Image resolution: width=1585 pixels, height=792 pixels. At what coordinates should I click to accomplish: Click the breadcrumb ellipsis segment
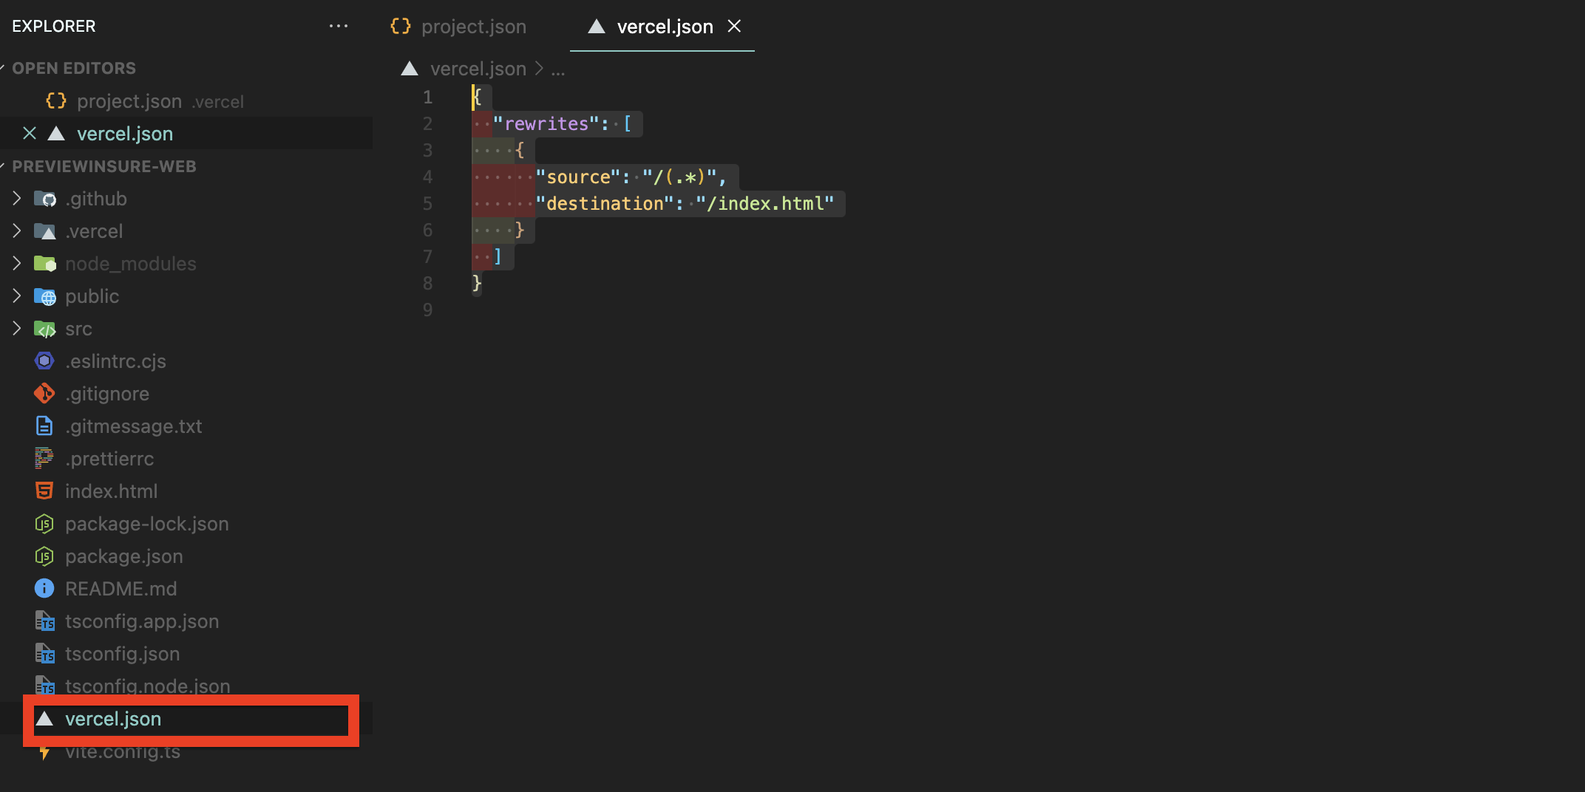(558, 70)
